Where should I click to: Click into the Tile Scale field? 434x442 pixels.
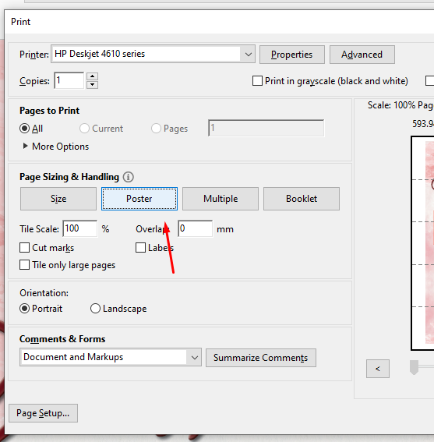click(80, 228)
